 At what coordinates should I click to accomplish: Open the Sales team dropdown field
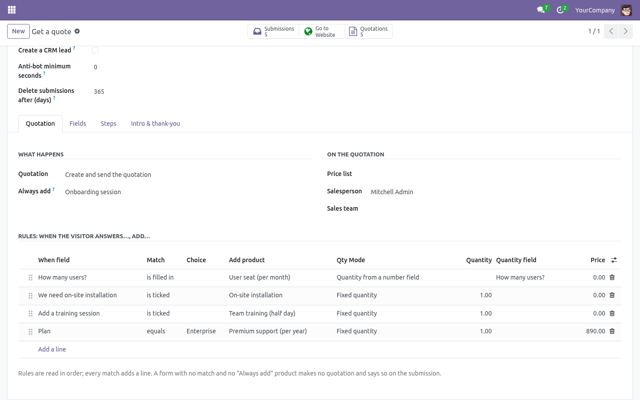coord(495,208)
